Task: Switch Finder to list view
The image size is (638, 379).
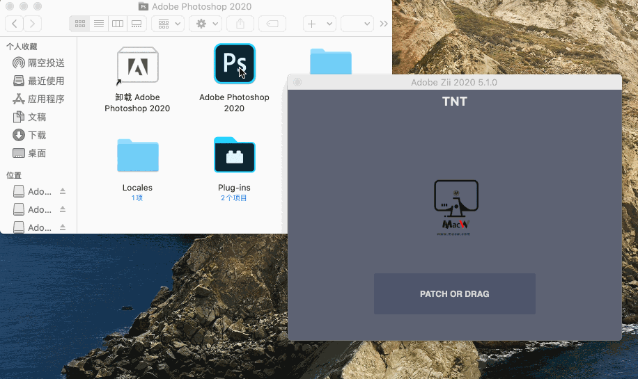Action: coord(99,24)
